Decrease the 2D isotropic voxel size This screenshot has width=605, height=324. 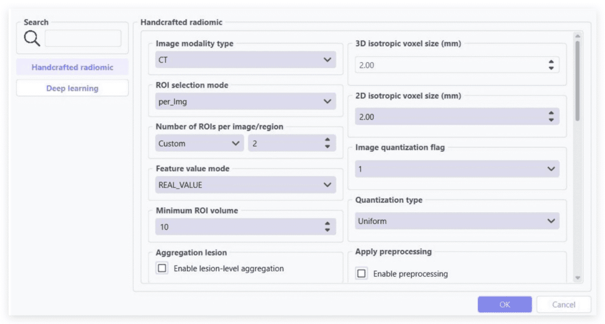(551, 120)
